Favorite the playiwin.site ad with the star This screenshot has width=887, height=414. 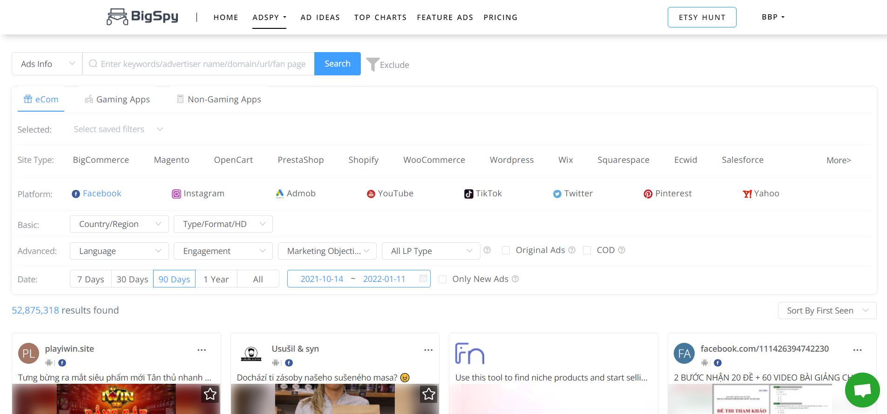coord(210,394)
